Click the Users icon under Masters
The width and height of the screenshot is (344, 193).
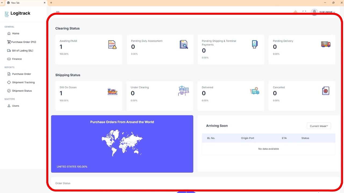(x=9, y=106)
